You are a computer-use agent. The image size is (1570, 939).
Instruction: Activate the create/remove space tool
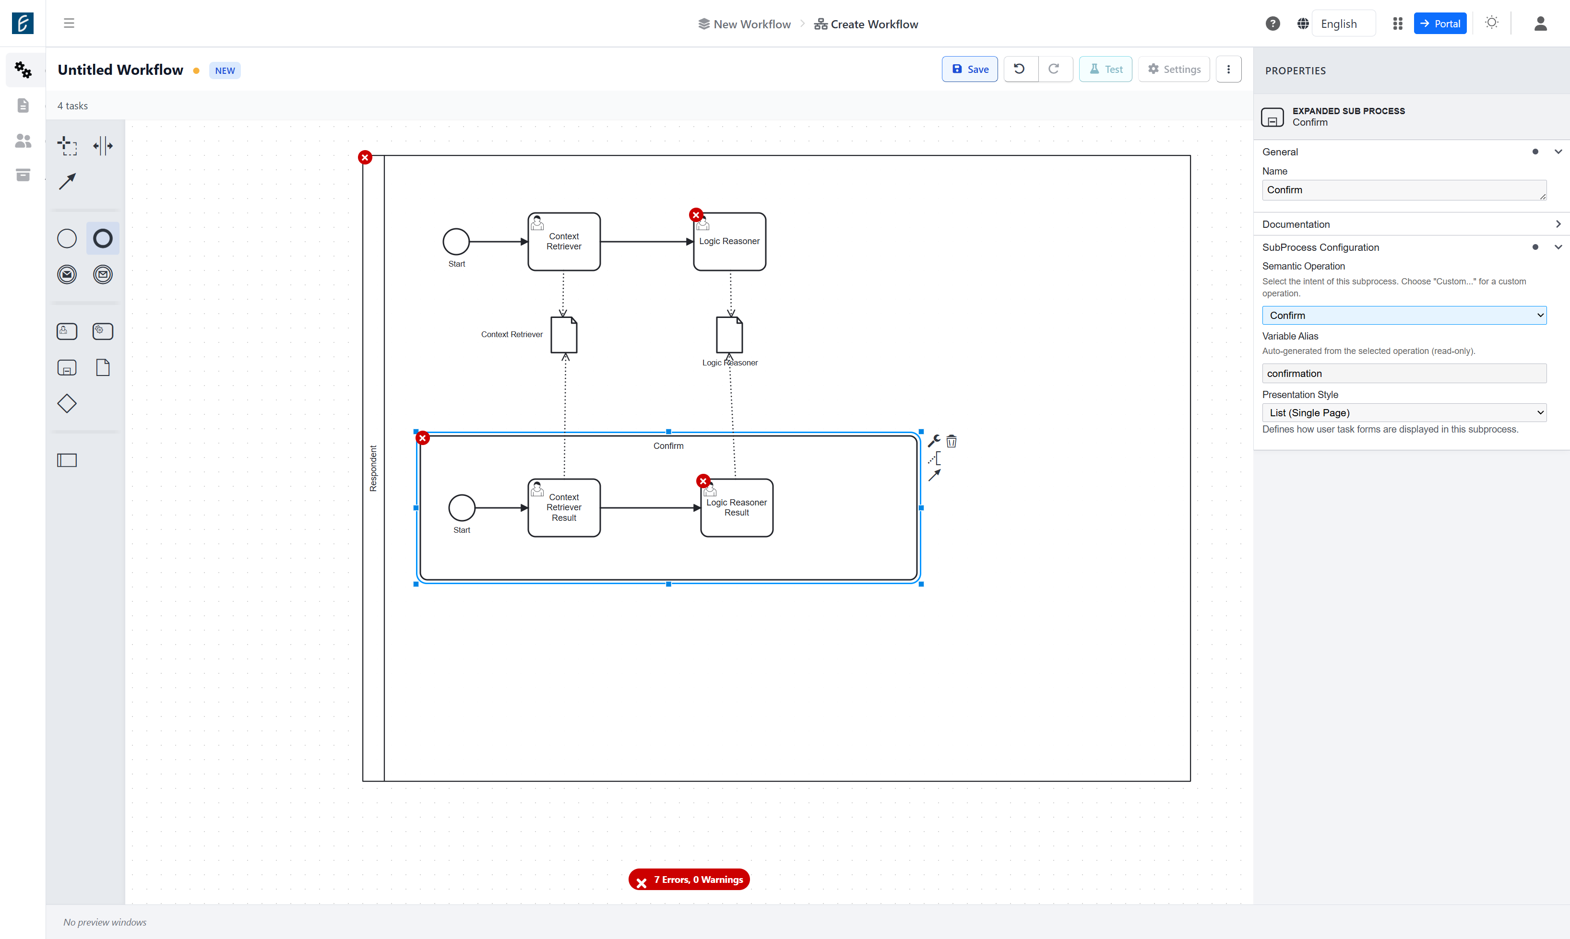[x=103, y=145]
